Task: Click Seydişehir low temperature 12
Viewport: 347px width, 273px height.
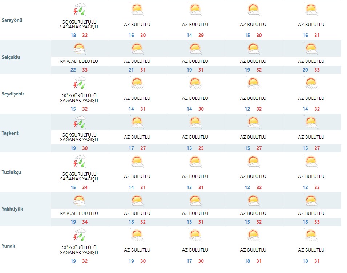Action: pos(247,109)
